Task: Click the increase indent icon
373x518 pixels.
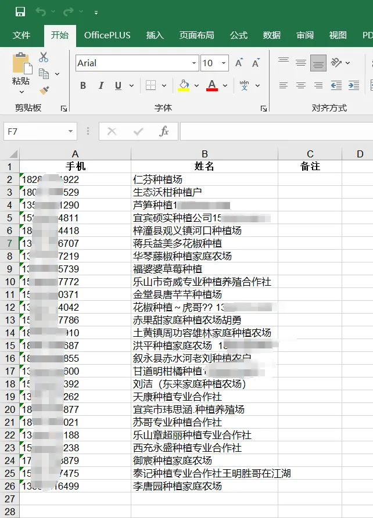Action: (x=353, y=85)
